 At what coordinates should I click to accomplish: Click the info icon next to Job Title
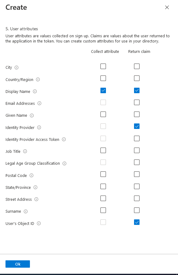coord(25,151)
